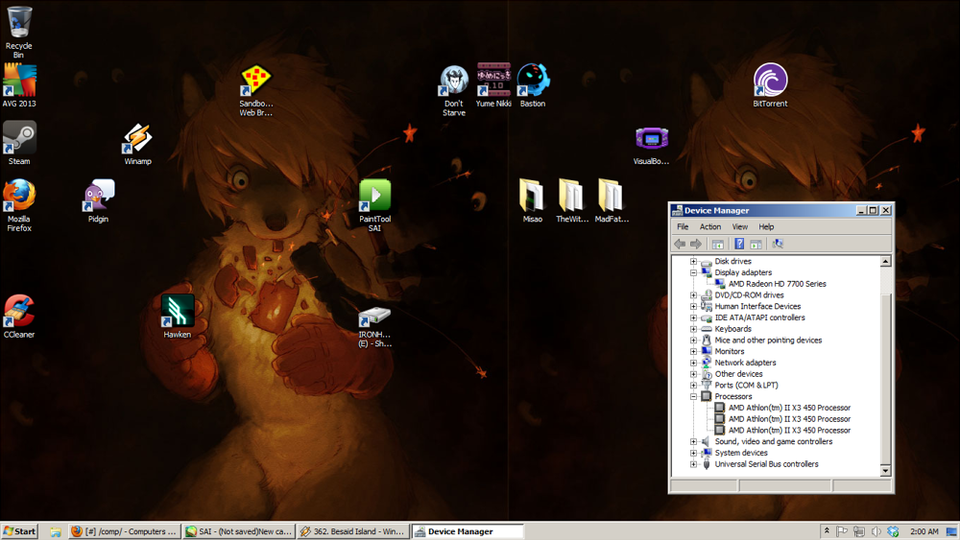Select the VisualBo... emulator shortcut

(651, 146)
